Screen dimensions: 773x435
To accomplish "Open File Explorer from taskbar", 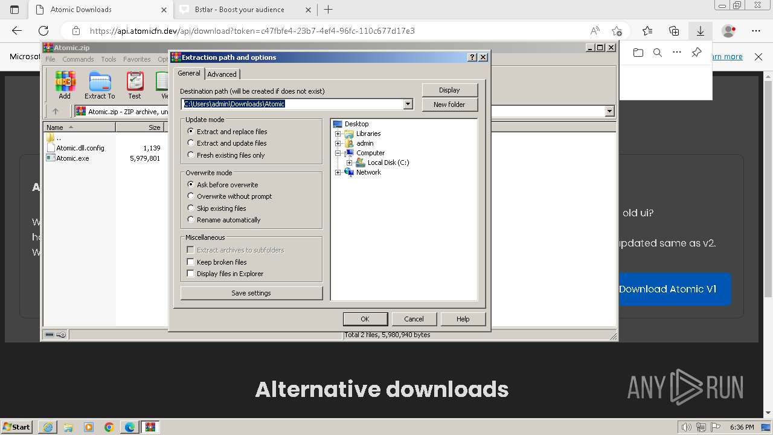I will (x=68, y=427).
